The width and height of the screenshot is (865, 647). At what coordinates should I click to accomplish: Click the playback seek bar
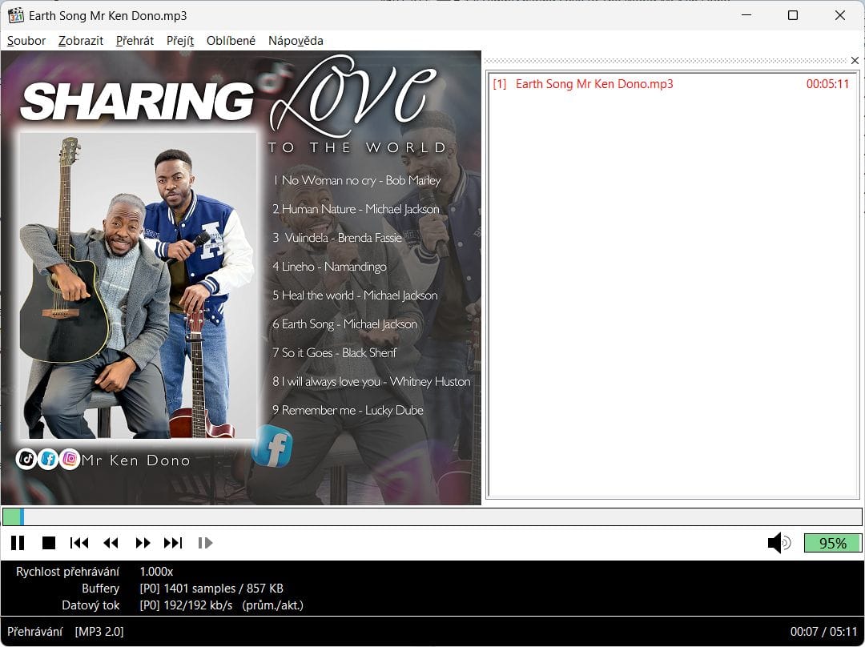point(432,516)
